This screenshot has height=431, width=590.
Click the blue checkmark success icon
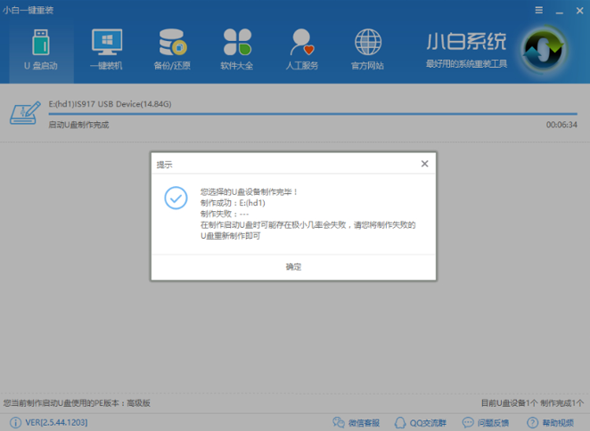coord(176,198)
